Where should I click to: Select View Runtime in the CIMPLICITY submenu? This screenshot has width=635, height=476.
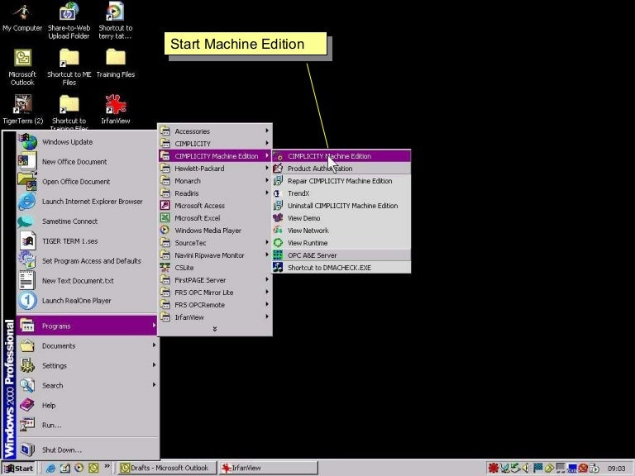pyautogui.click(x=308, y=243)
